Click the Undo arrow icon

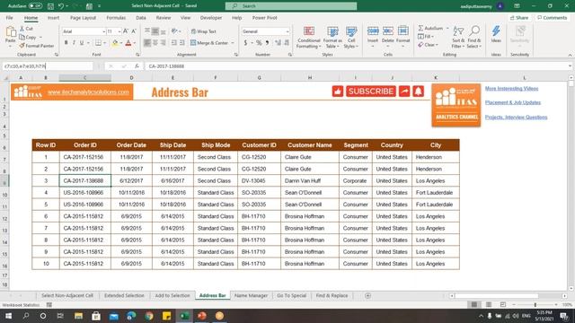[x=61, y=6]
